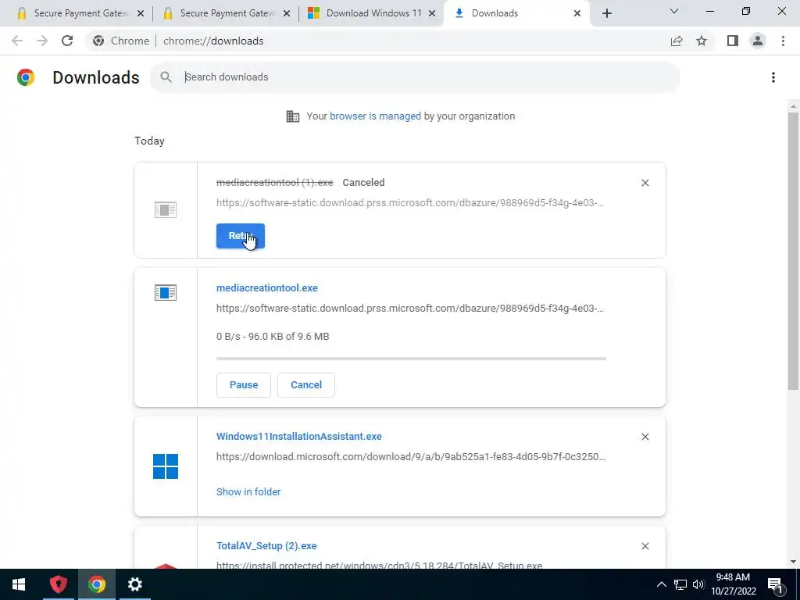The width and height of the screenshot is (800, 600).
Task: Open the tab search dropdown chevron
Action: [674, 11]
